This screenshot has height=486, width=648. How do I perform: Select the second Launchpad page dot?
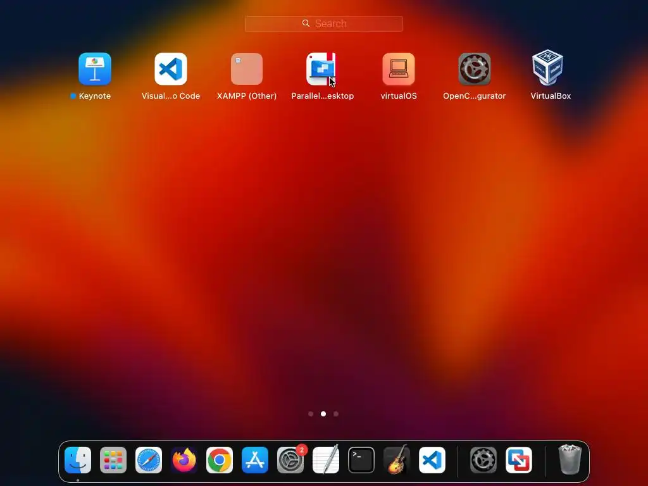[323, 414]
